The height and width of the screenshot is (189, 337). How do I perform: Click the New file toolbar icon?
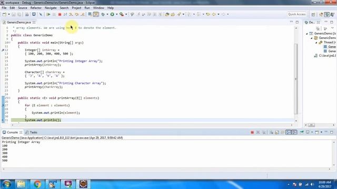(x=4, y=14)
